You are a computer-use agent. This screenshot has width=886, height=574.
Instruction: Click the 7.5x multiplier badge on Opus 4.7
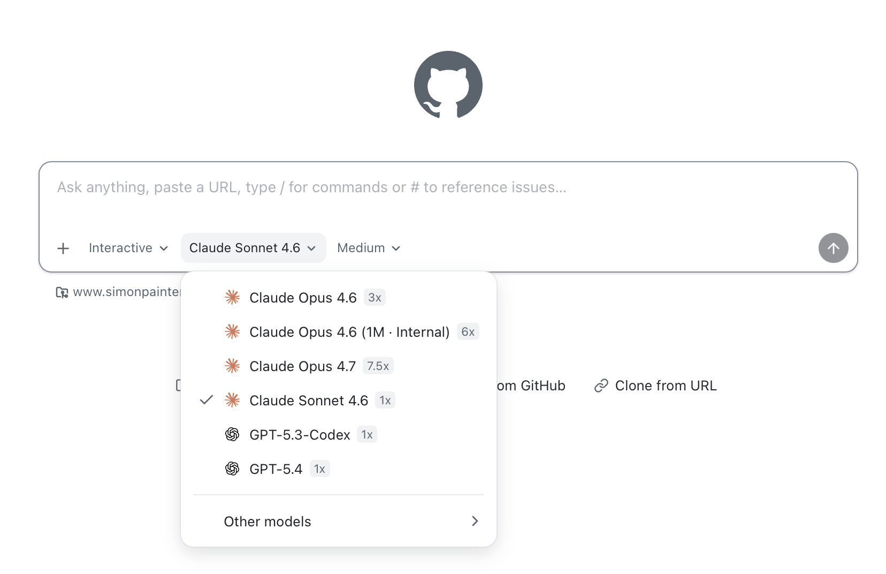(378, 366)
